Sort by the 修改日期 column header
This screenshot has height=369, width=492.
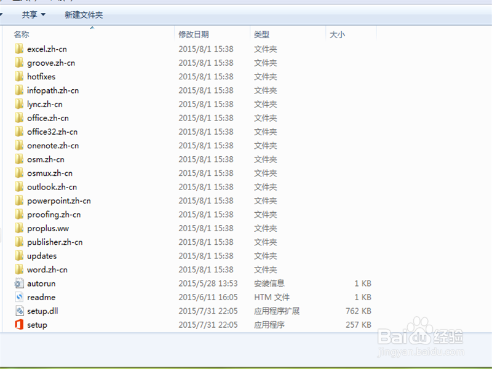tap(194, 34)
